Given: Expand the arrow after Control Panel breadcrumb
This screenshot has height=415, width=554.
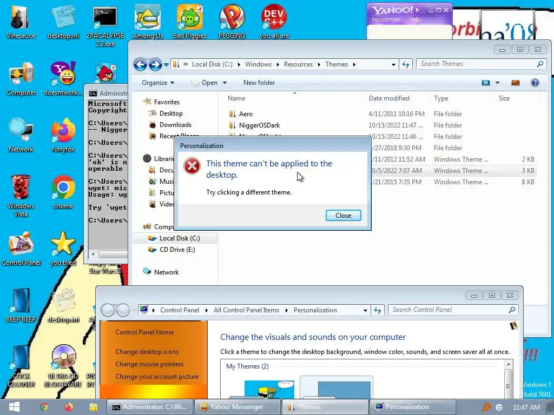Looking at the screenshot, I should click(x=206, y=310).
